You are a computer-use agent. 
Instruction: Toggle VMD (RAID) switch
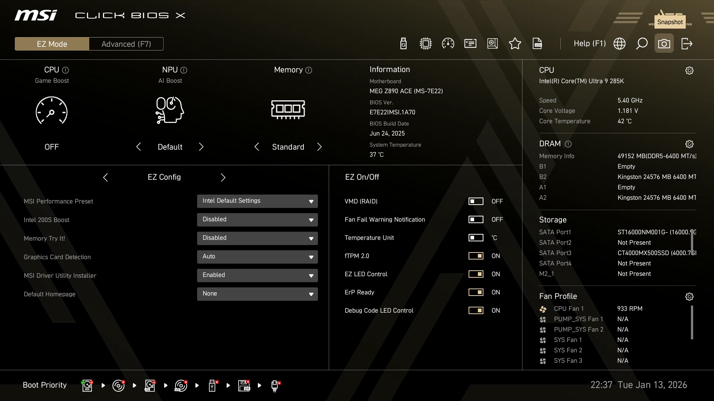coord(476,201)
